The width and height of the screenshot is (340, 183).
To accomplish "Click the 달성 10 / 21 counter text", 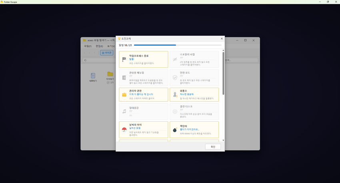I will point(125,45).
